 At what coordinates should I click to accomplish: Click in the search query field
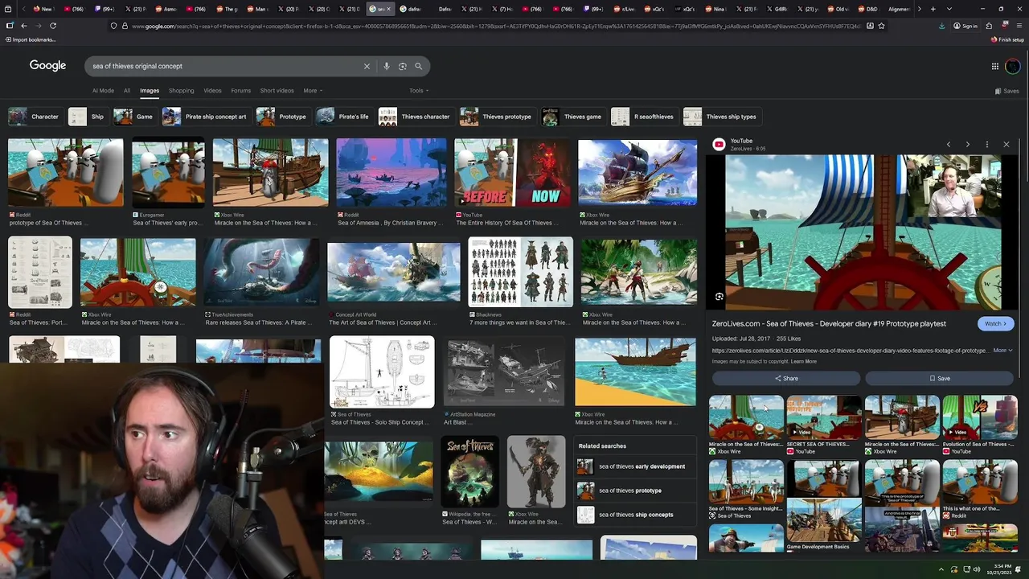[x=225, y=66]
